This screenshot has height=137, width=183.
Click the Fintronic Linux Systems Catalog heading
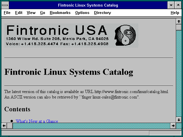coord(69,72)
